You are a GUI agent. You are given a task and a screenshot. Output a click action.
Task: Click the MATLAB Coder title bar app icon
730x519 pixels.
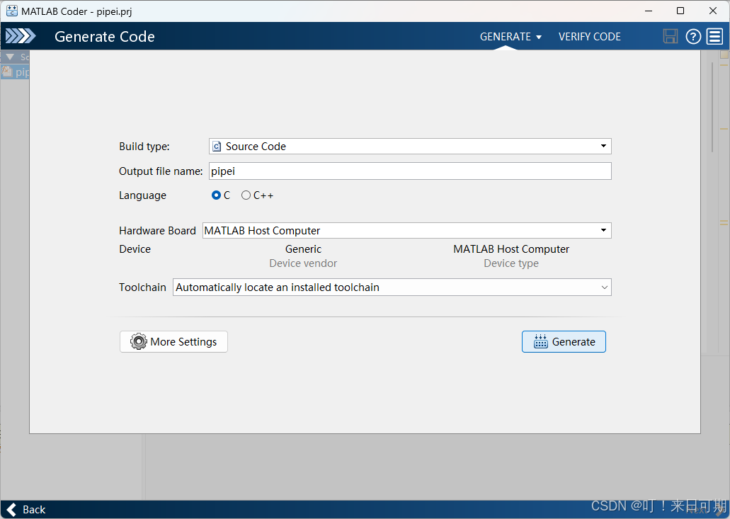(11, 11)
